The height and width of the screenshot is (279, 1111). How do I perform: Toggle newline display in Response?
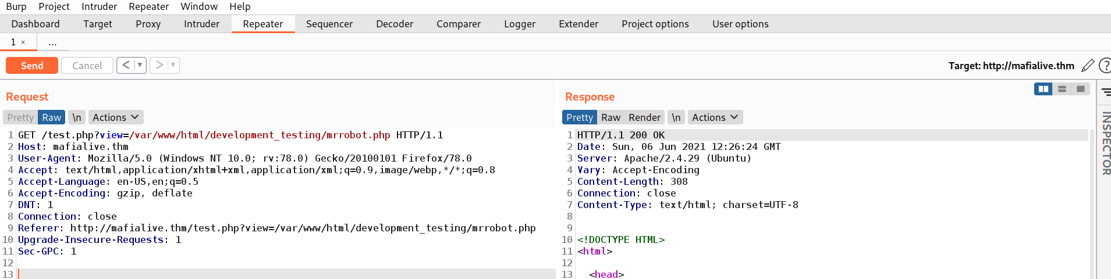click(676, 117)
